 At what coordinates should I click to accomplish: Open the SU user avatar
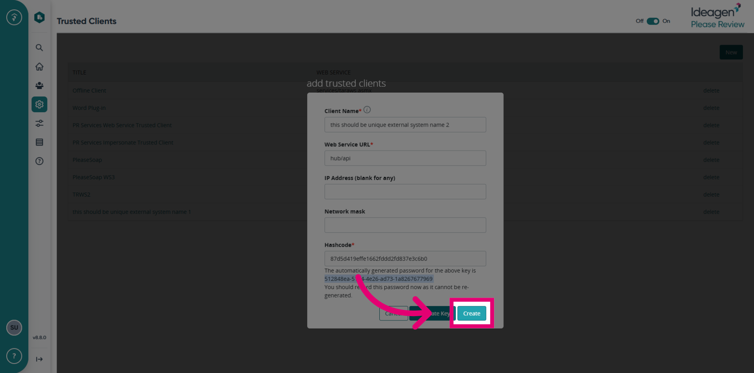[14, 328]
